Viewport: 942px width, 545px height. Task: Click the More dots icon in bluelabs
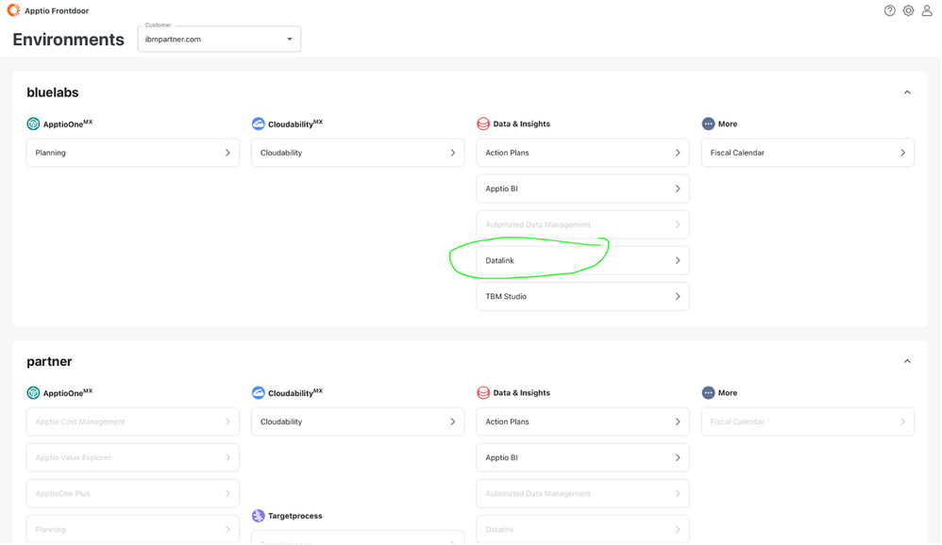[708, 124]
